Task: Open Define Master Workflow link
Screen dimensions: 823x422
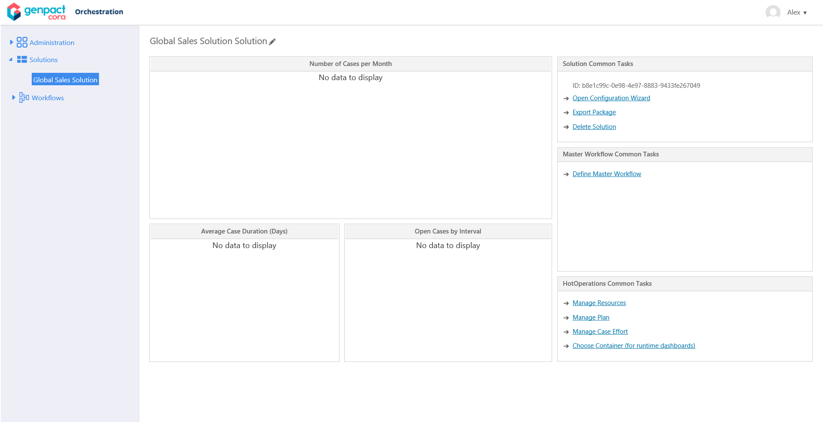Action: coord(607,174)
